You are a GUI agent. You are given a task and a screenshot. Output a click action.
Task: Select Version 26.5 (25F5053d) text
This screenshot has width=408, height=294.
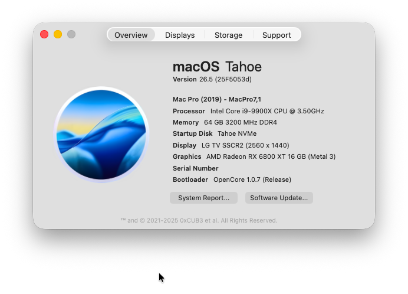212,79
